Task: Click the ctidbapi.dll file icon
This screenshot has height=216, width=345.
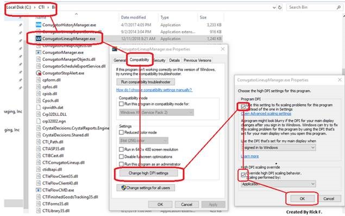Action: tap(39, 169)
